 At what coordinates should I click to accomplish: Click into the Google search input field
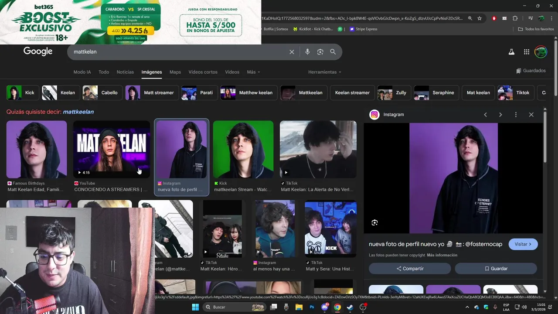(x=179, y=52)
